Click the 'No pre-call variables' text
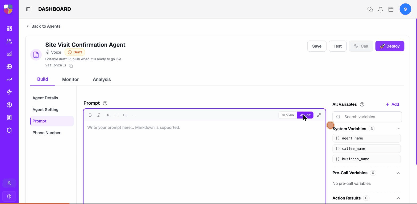The image size is (417, 204). pos(352,184)
